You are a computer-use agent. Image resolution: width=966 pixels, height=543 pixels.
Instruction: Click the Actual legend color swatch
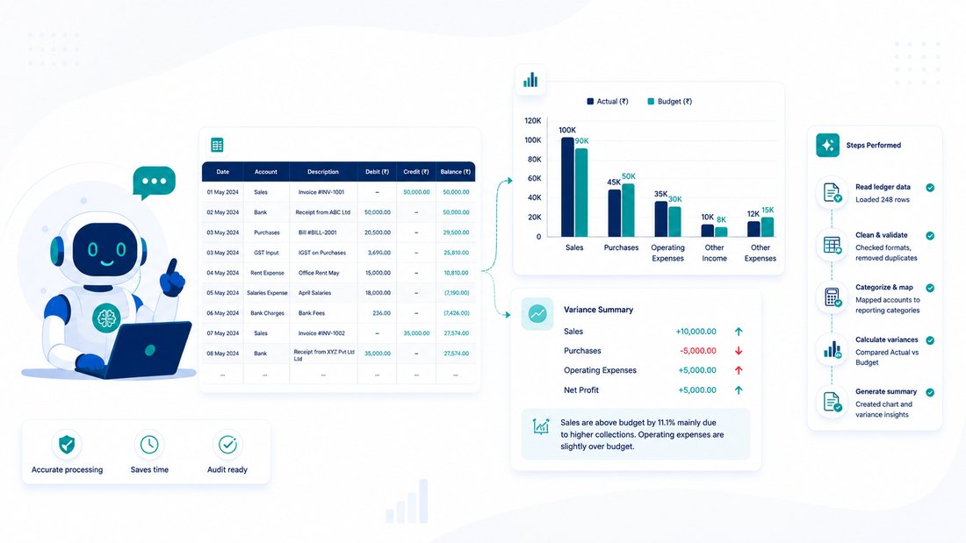pyautogui.click(x=590, y=102)
